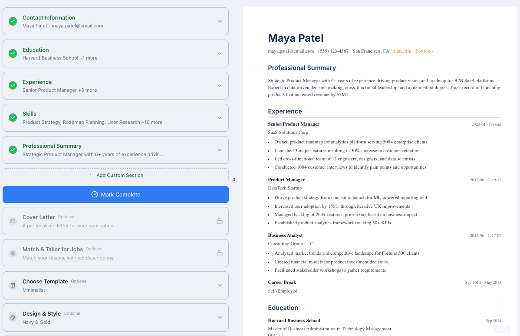Viewport: 520px width, 336px height.
Task: Expand the Contact Information section chevron
Action: 220,21
